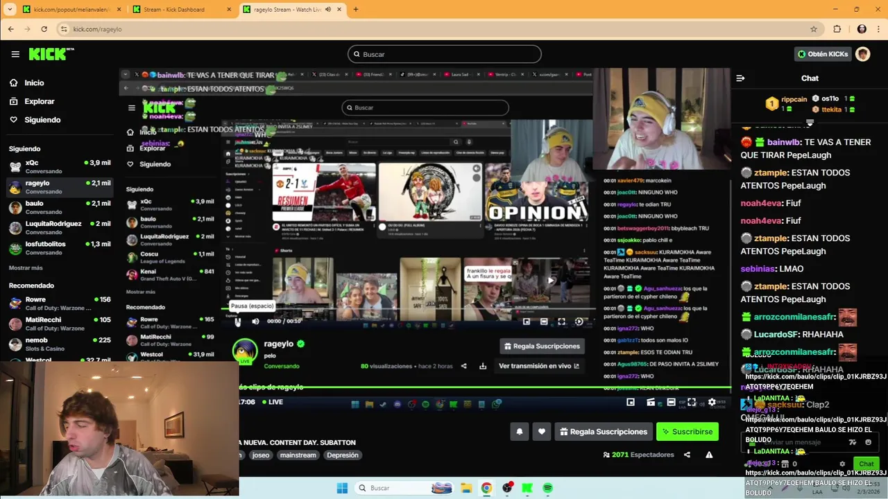Expand the chat gift leaderboard handle
The width and height of the screenshot is (888, 499).
pos(810,122)
